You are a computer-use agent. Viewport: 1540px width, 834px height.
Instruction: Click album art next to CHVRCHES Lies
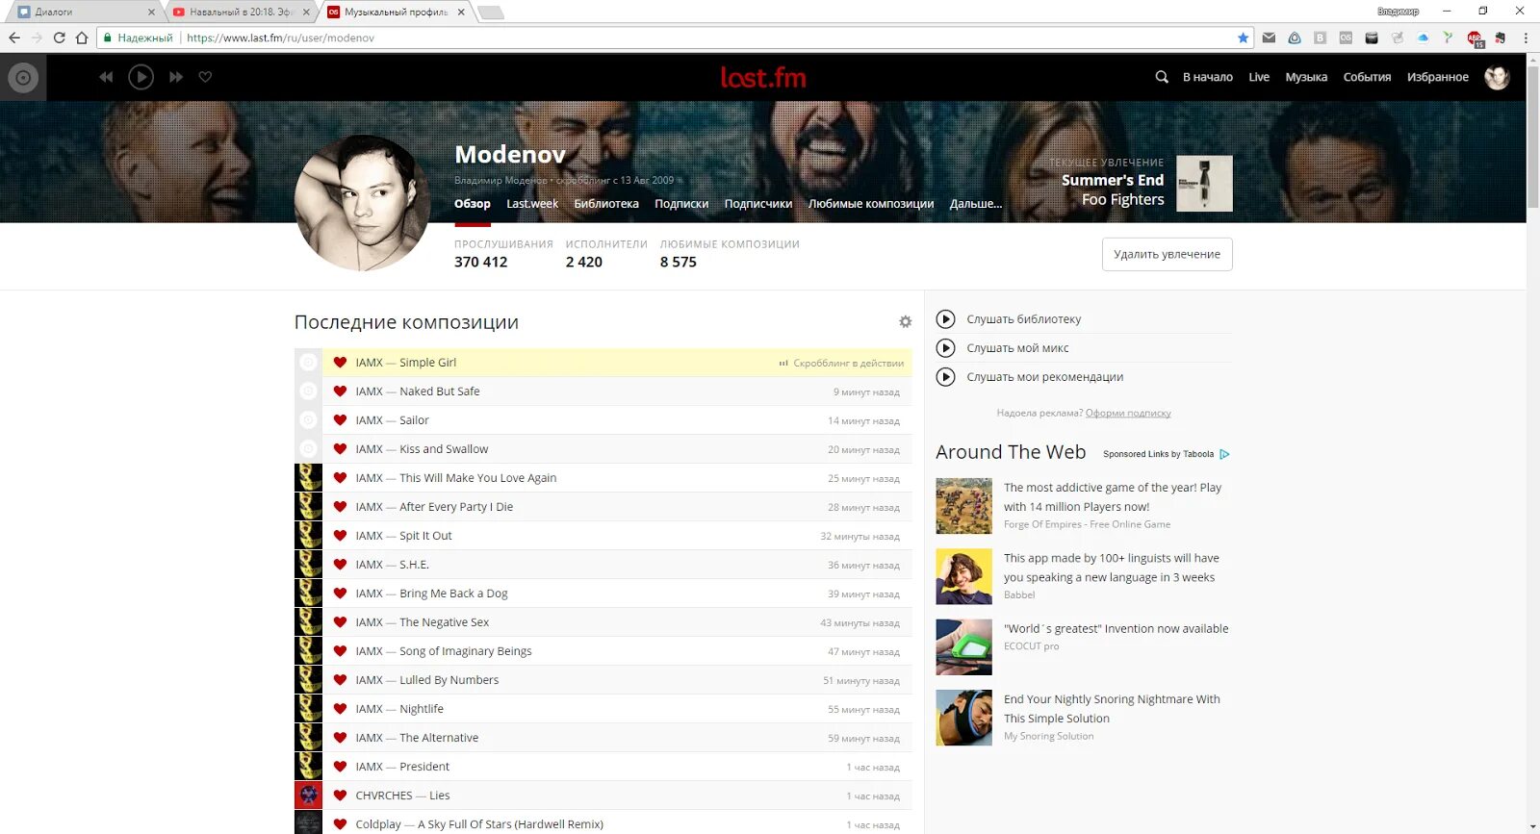pyautogui.click(x=308, y=796)
